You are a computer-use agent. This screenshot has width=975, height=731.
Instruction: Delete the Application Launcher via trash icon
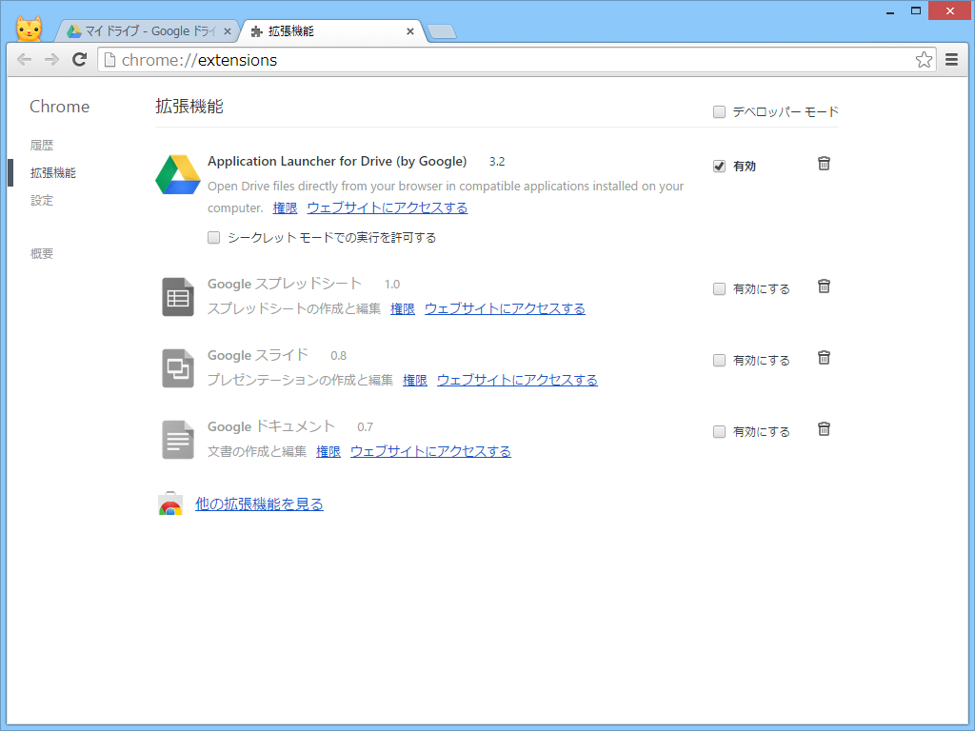(x=824, y=164)
